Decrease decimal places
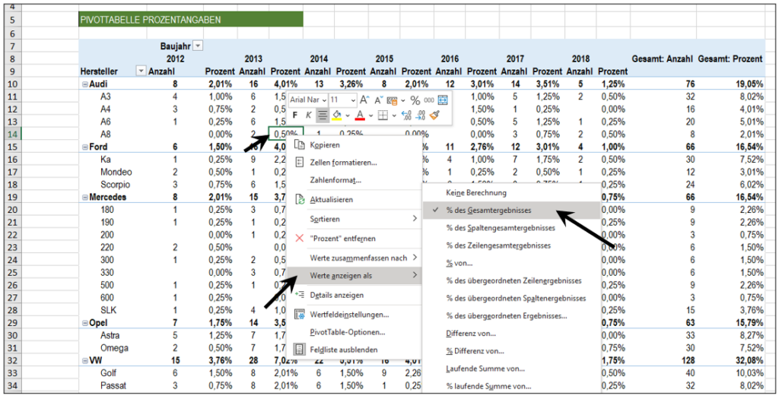This screenshot has height=396, width=779. point(421,116)
